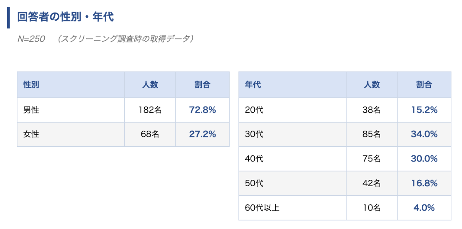The height and width of the screenshot is (229, 462).
Task: Click the 60代以上 row label
Action: coord(262,208)
